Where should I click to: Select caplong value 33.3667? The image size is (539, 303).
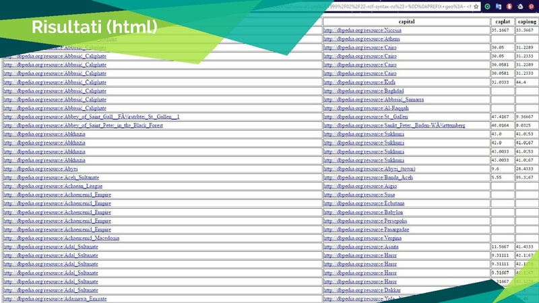(x=525, y=30)
